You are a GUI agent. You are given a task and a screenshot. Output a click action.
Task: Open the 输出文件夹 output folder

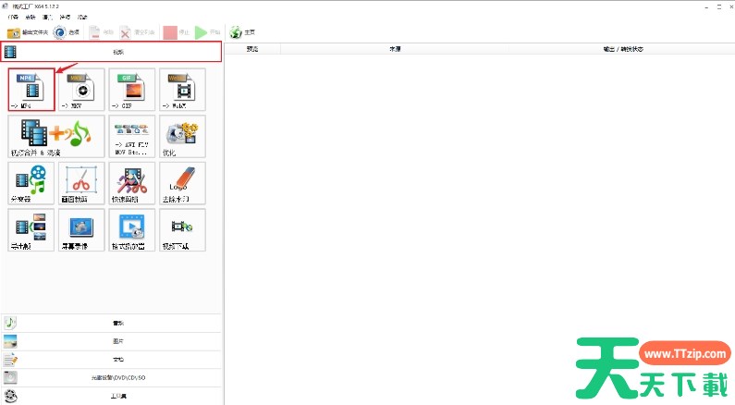tap(27, 32)
